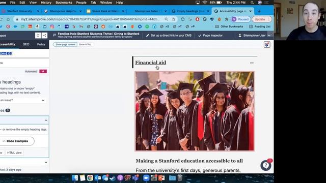Open the People menu
Image resolution: width=326 pixels, height=183 pixels.
pos(81,3)
